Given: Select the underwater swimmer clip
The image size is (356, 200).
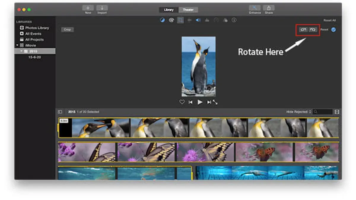Looking at the screenshot, I should [267, 173].
